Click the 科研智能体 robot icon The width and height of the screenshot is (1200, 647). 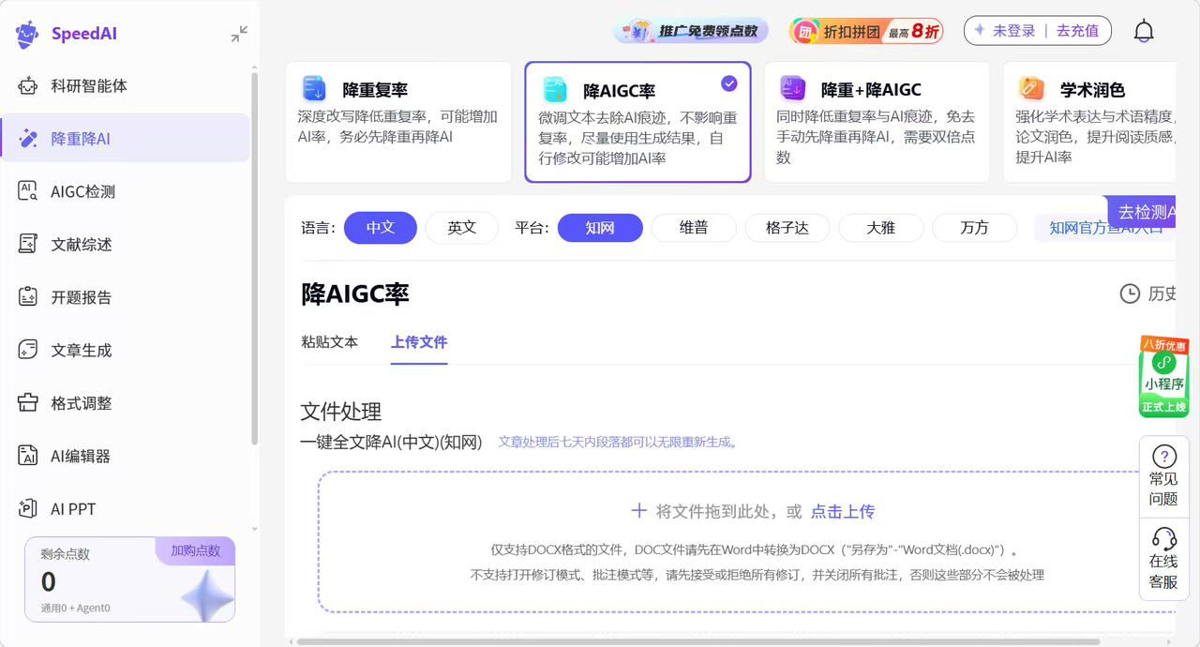point(28,85)
